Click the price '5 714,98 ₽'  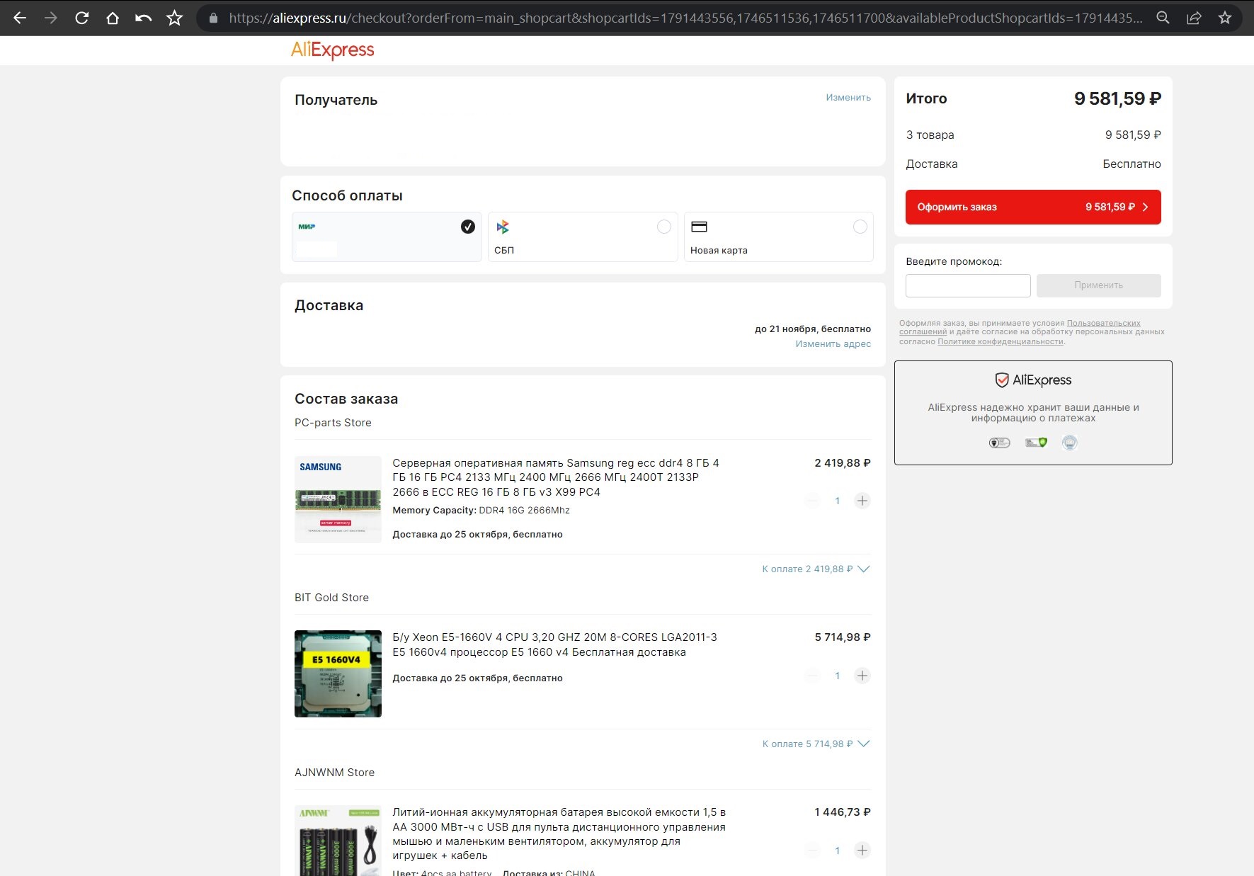point(843,637)
